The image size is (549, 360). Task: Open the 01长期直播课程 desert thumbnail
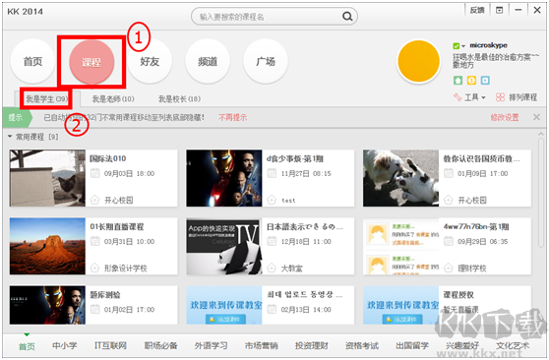pyautogui.click(x=47, y=246)
